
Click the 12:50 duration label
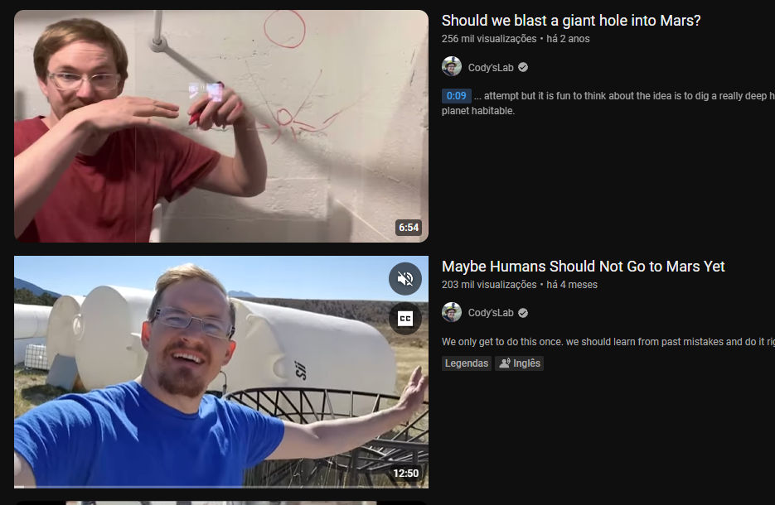406,474
